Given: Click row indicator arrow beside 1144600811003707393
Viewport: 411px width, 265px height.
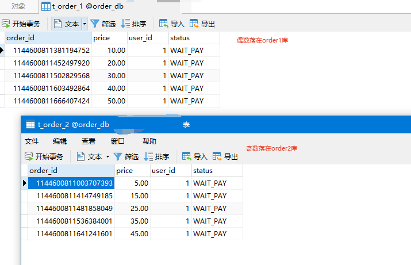Looking at the screenshot, I should click(x=25, y=183).
